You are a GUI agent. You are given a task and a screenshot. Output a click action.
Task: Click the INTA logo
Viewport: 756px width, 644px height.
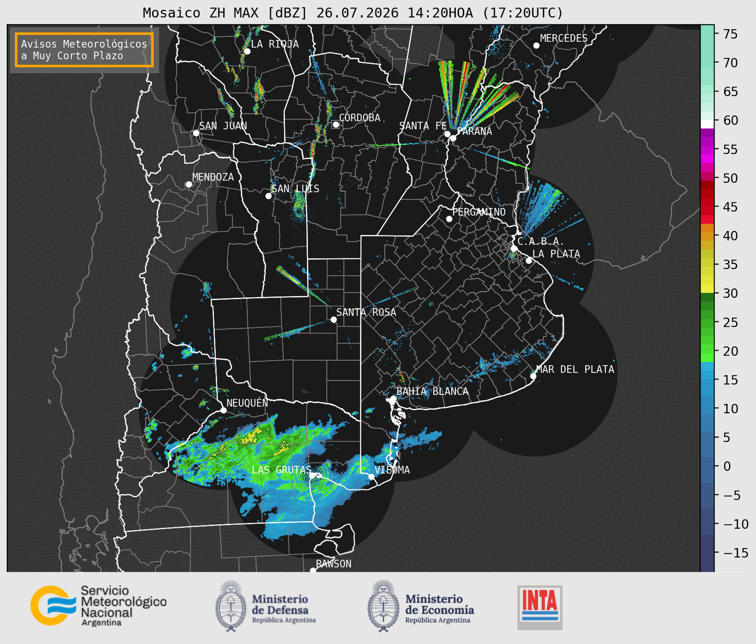[540, 607]
